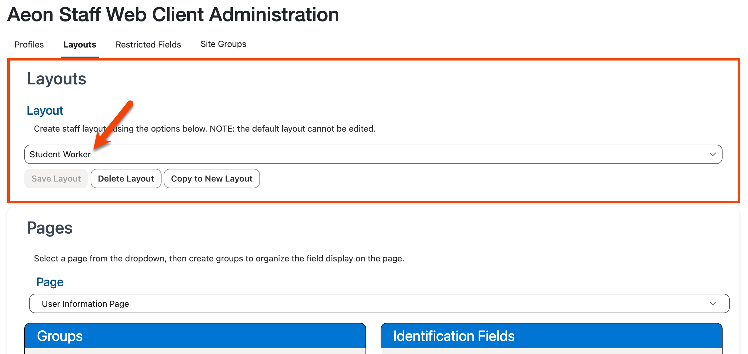Open the Restricted Fields tab
Screen dimensions: 748x354
pyautogui.click(x=148, y=44)
